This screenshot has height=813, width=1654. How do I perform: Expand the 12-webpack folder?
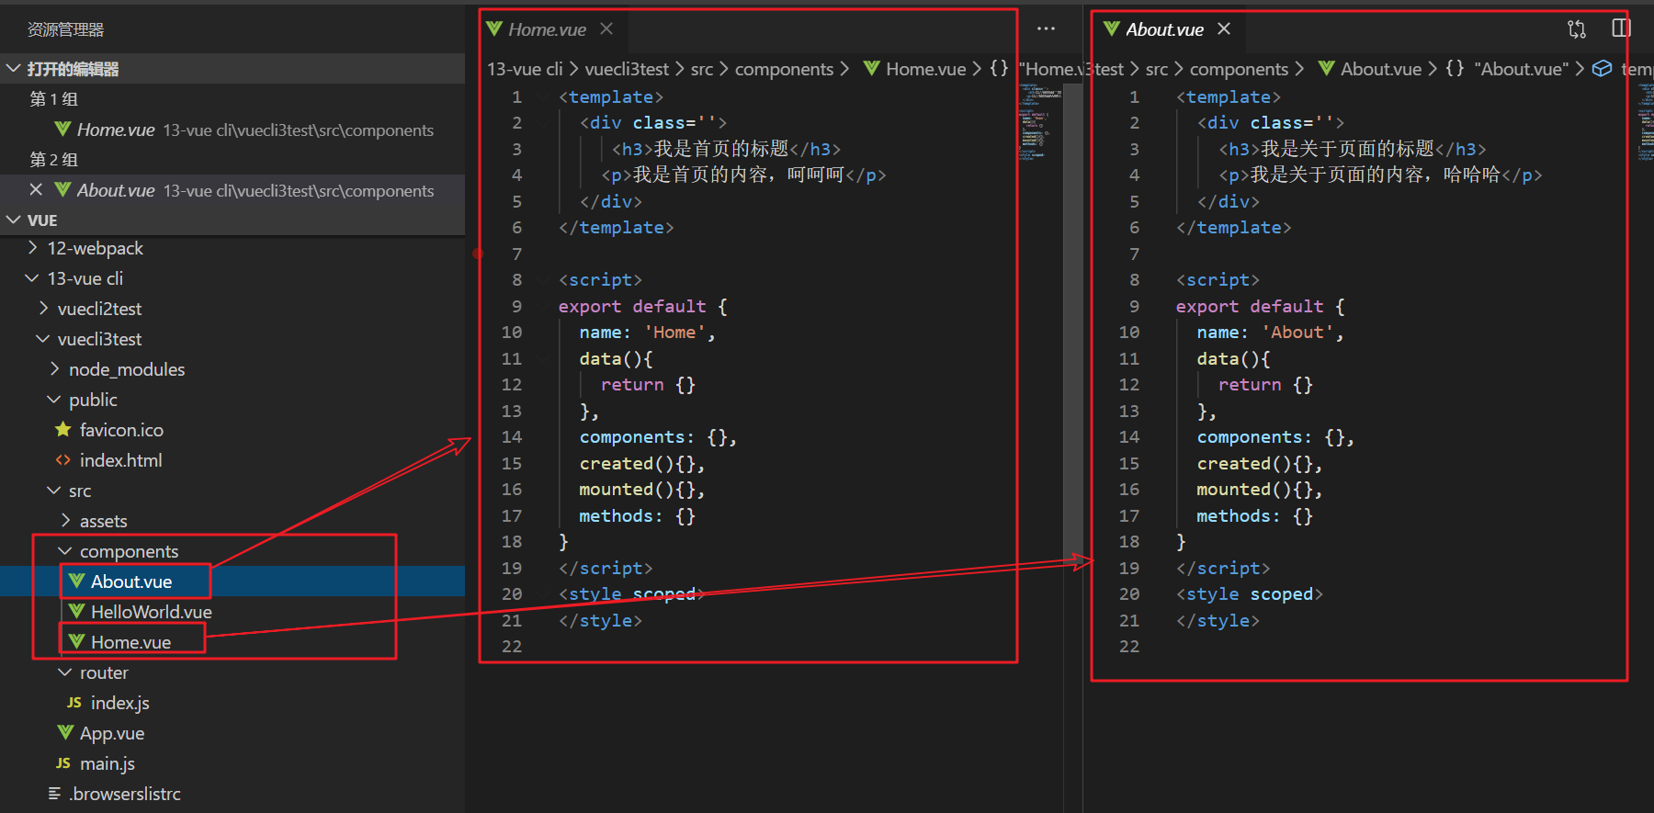click(33, 248)
